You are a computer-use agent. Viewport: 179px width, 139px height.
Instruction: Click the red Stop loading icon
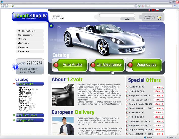pos(143,6)
